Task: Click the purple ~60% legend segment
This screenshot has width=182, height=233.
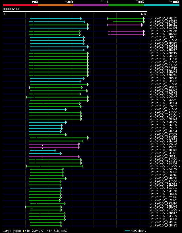Action: tap(91, 5)
